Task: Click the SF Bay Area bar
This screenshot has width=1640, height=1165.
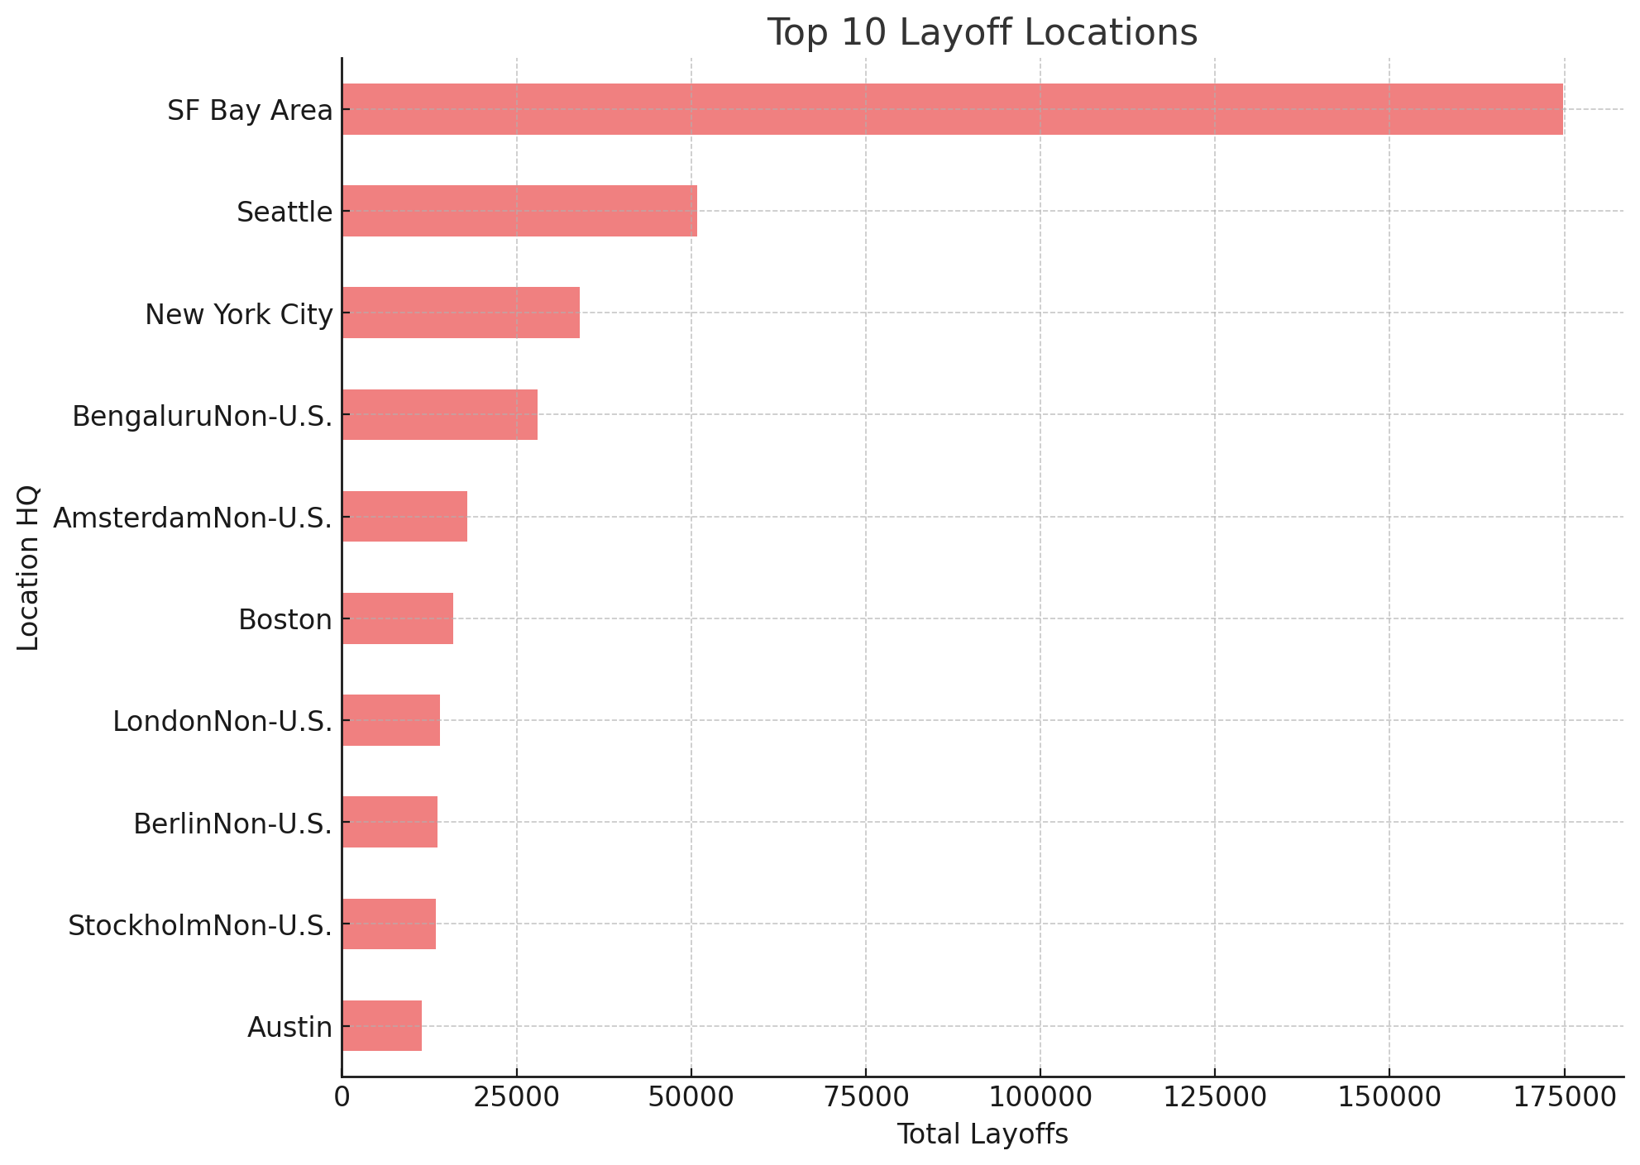Action: [x=952, y=109]
